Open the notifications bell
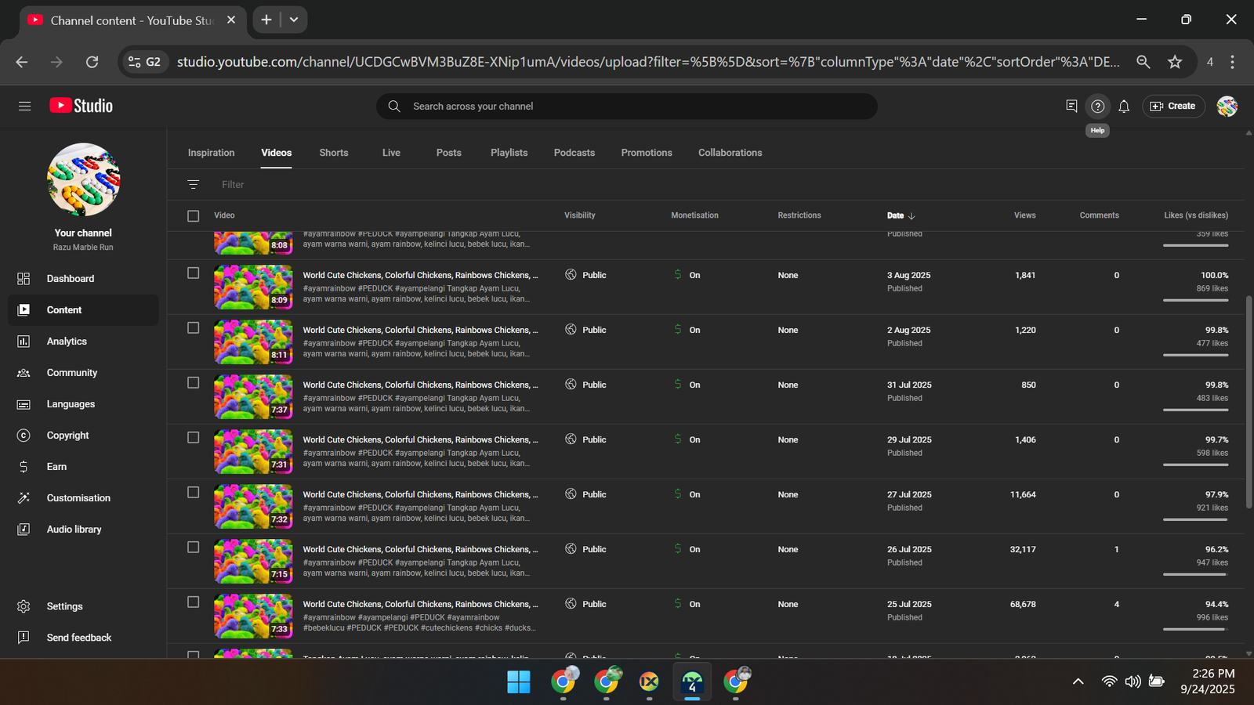 pyautogui.click(x=1124, y=107)
